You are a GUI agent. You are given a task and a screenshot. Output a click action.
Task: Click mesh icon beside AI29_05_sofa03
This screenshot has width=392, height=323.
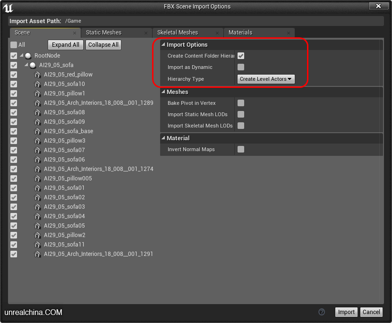(x=37, y=207)
